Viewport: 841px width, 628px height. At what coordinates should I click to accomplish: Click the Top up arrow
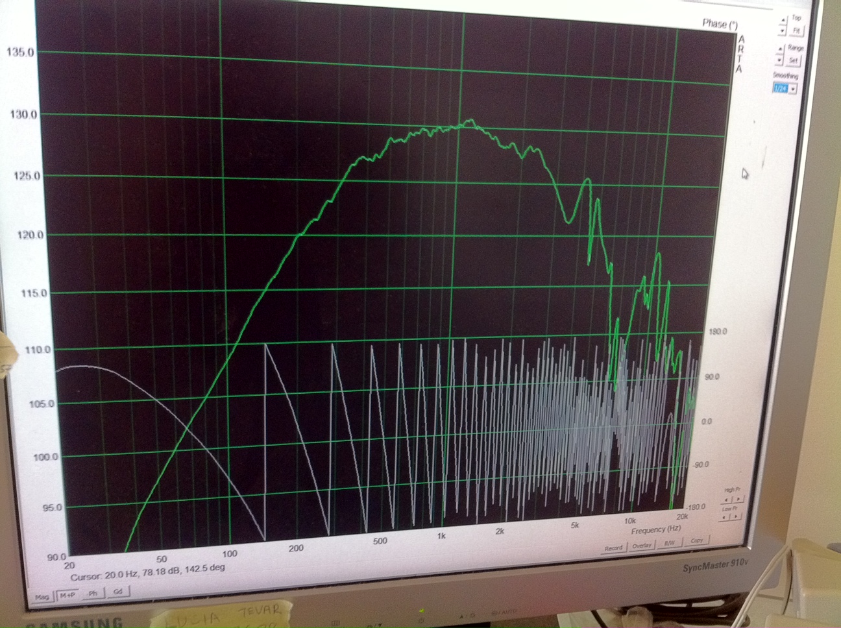[783, 20]
